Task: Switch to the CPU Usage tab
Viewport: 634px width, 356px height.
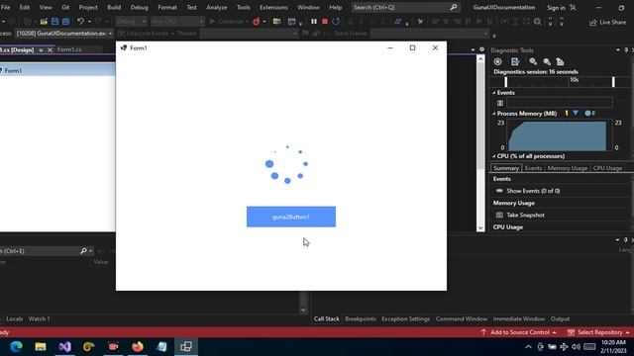Action: click(607, 168)
